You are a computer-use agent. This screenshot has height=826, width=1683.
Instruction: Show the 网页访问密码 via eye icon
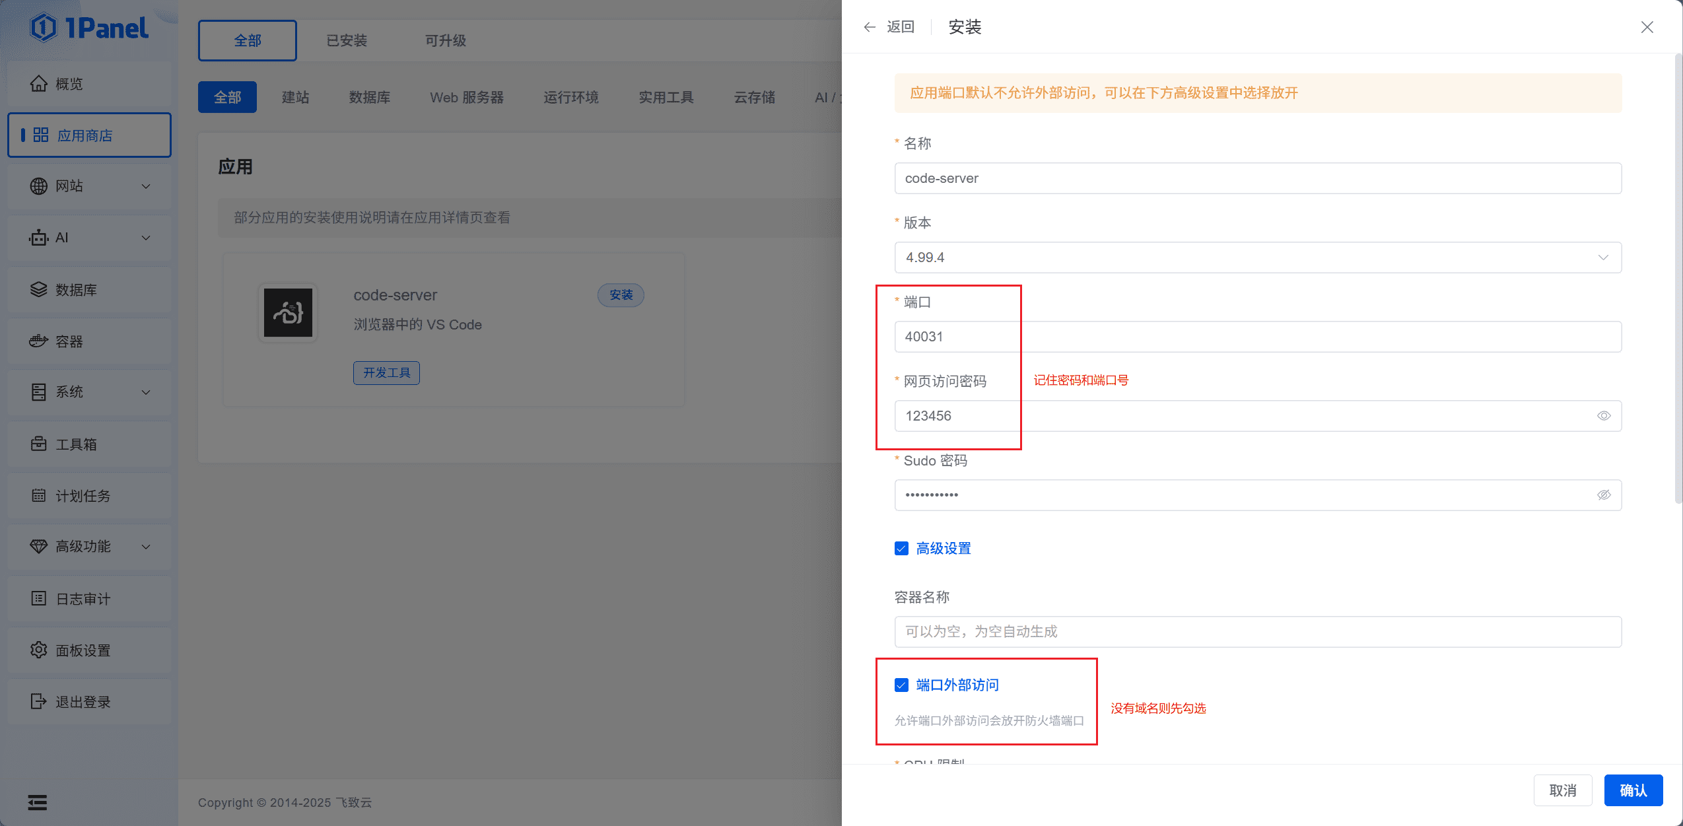point(1604,416)
